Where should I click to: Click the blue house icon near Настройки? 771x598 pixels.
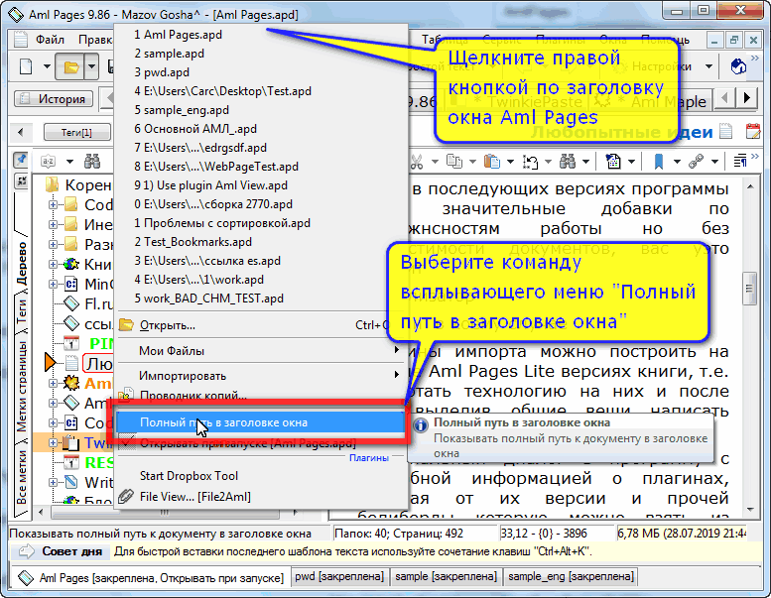pos(738,66)
